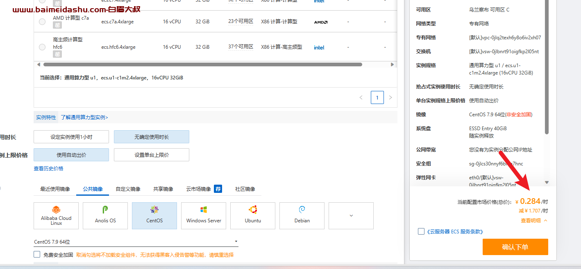This screenshot has height=269, width=581.
Task: Click ecs.c7a.4xlarge spec cell
Action: pyautogui.click(x=118, y=22)
